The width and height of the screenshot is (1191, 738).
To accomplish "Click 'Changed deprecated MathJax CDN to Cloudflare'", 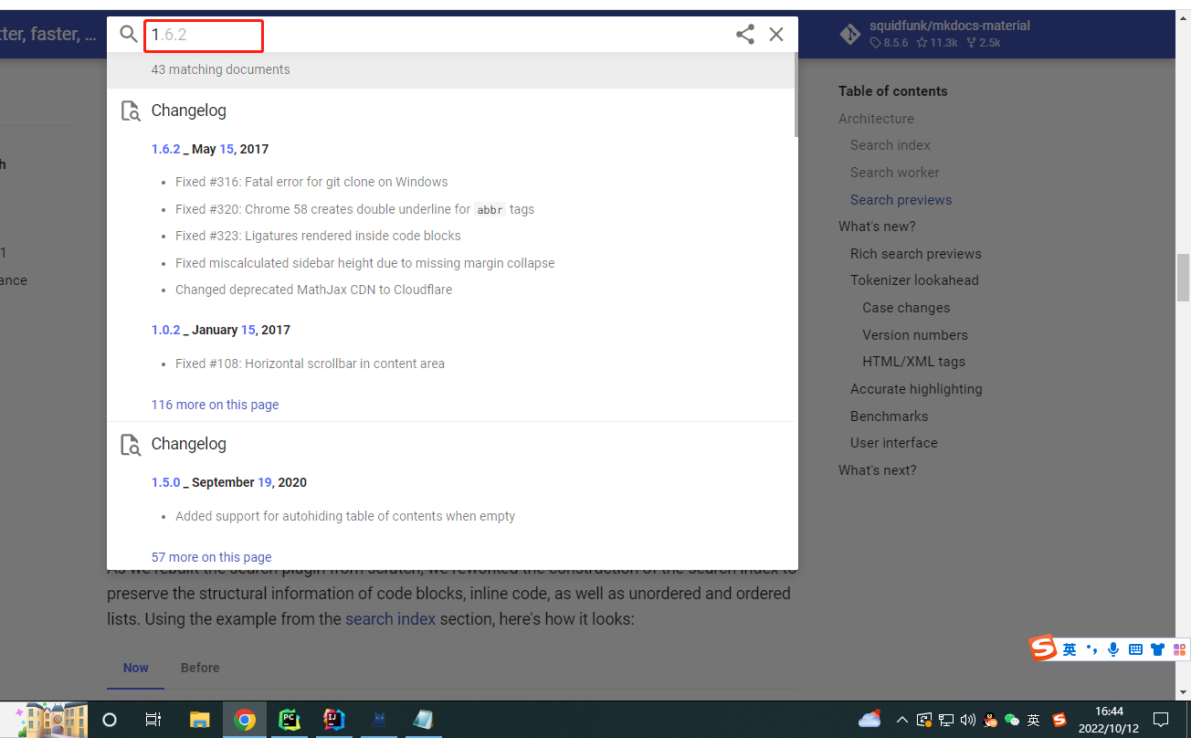I will click(313, 290).
